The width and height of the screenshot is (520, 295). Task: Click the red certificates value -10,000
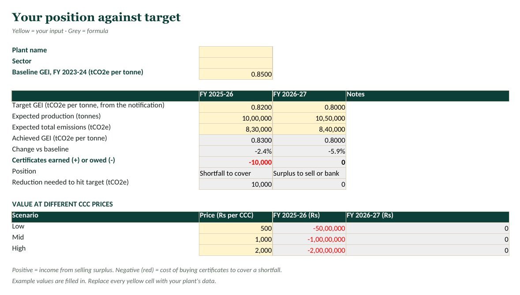236,162
